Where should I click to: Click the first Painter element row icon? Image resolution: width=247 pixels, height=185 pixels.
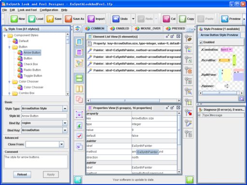click(90, 50)
